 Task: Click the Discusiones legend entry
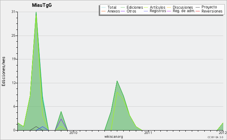[x=180, y=7]
